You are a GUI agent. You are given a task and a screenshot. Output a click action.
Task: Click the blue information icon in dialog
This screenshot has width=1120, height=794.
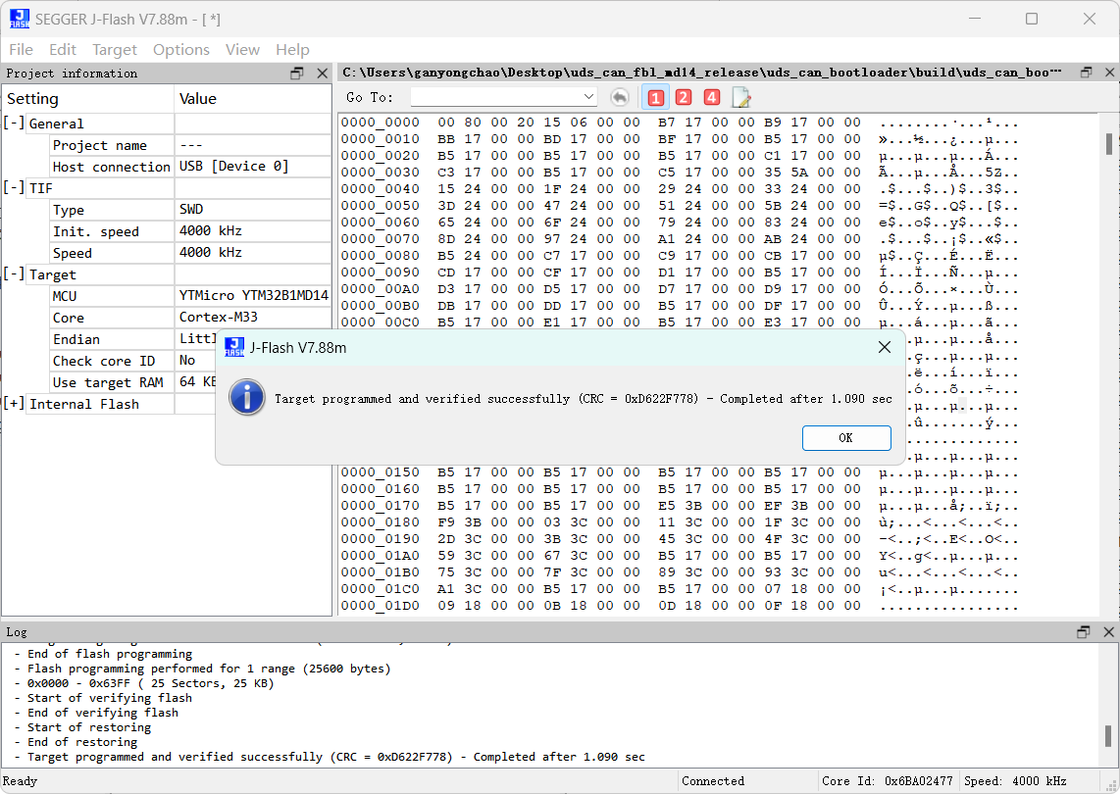247,398
